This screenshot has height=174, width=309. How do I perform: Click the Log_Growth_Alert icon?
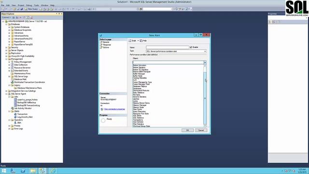click(x=15, y=117)
